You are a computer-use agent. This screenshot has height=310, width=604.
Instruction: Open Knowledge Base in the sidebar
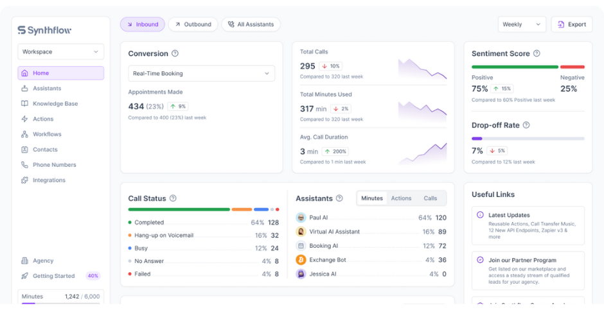point(61,103)
